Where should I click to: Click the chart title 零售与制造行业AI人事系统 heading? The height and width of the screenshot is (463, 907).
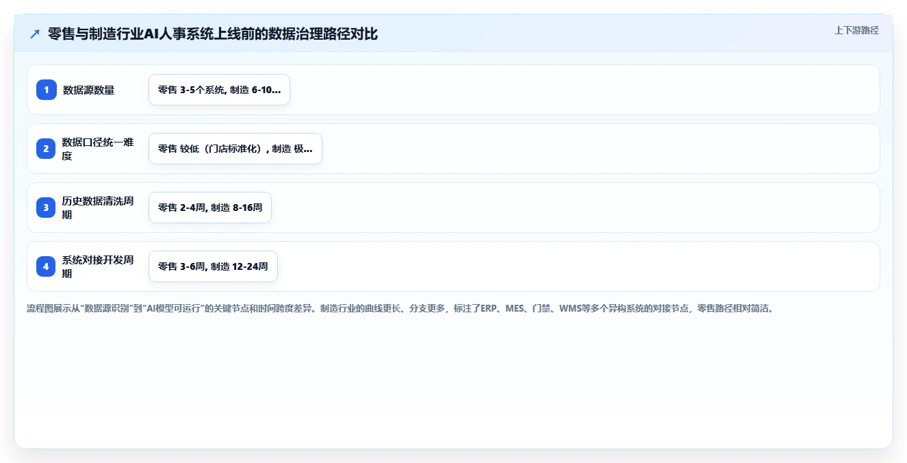tap(212, 34)
